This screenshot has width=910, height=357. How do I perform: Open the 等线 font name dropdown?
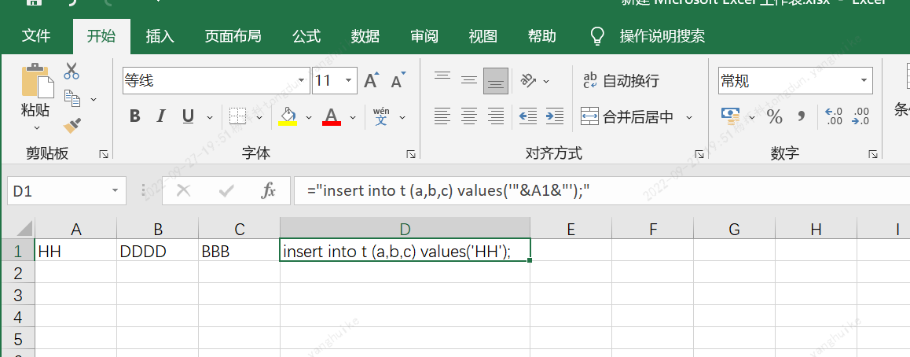[301, 81]
